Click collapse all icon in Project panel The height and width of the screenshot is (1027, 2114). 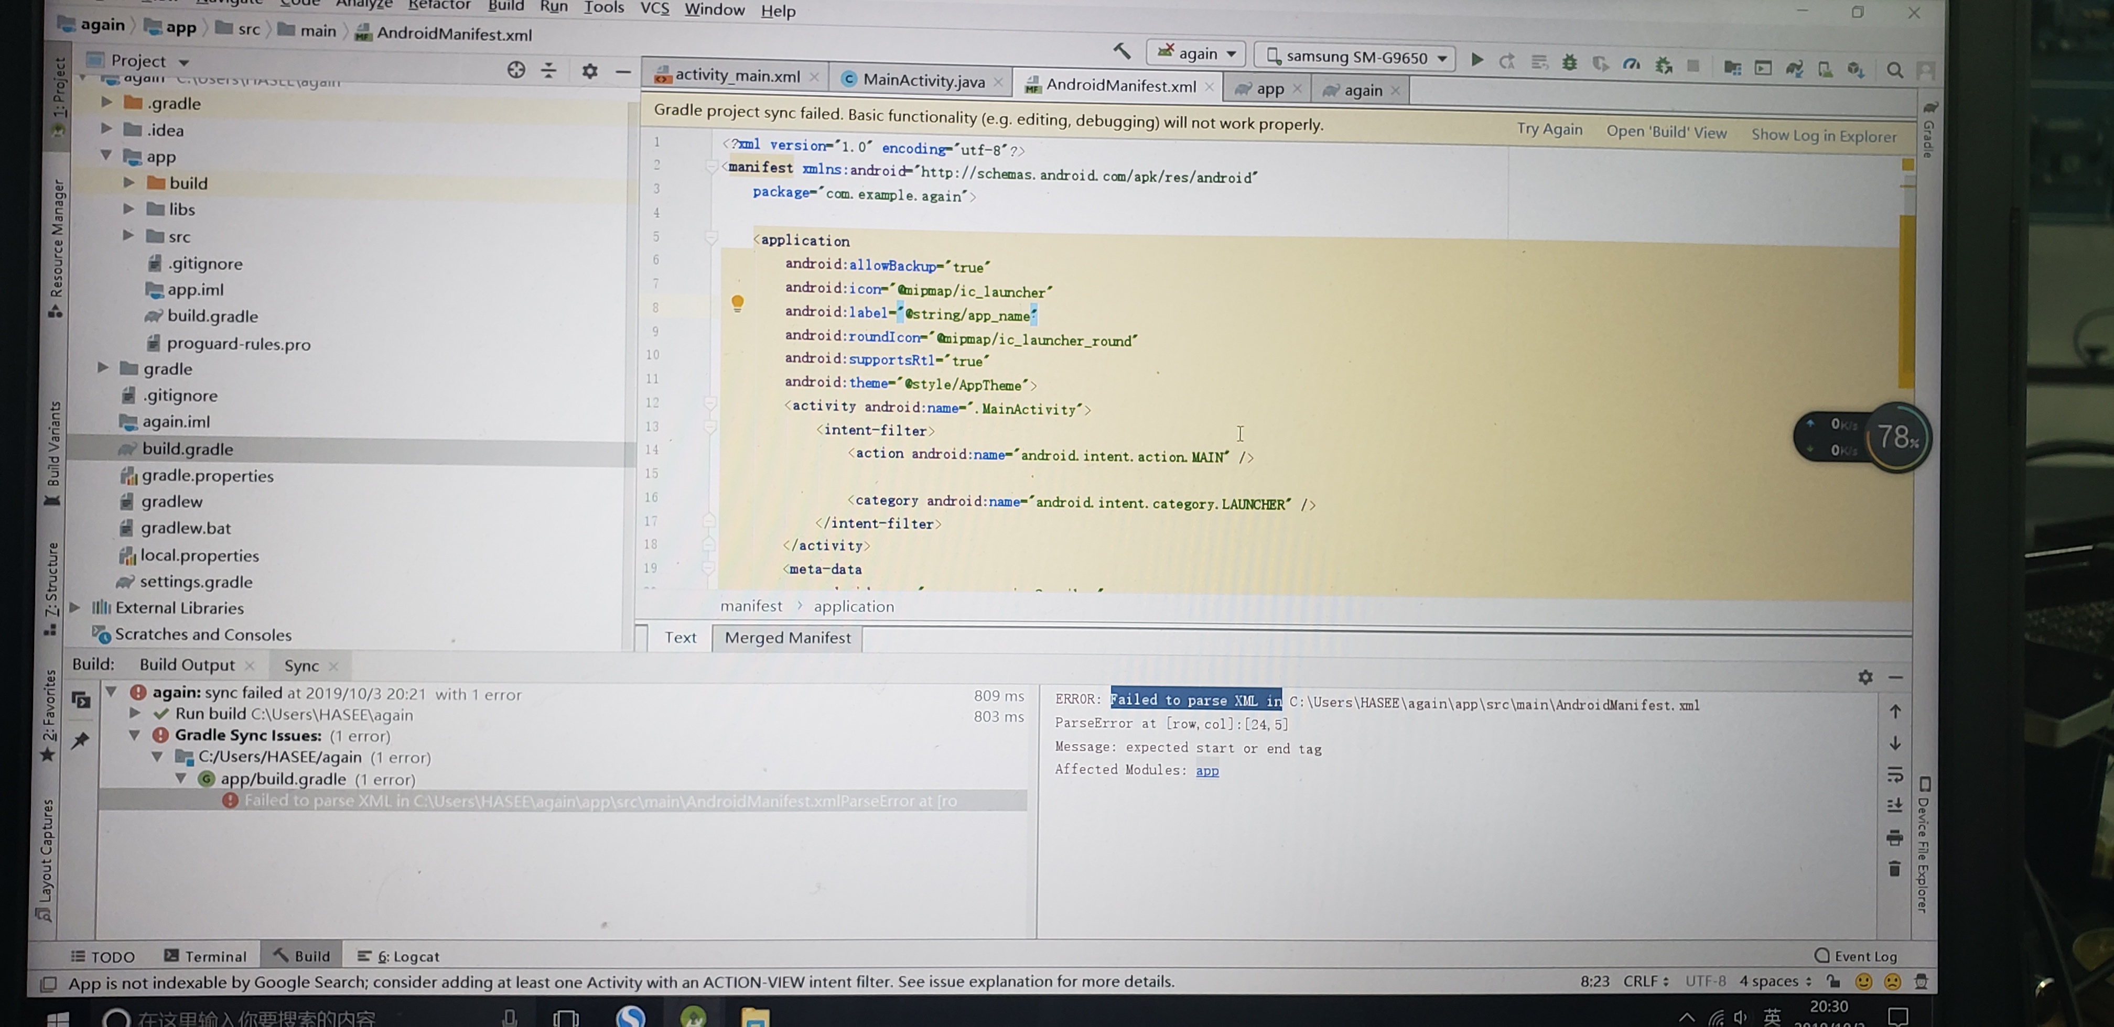549,71
